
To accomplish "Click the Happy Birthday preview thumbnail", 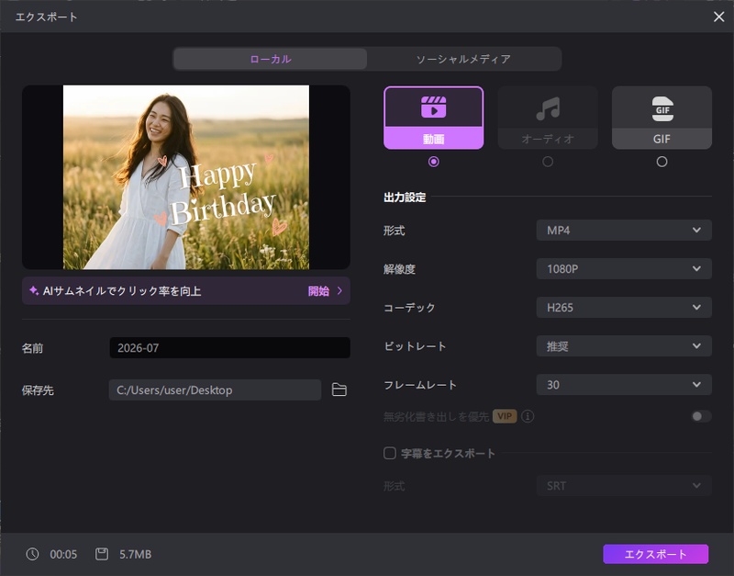I will (186, 177).
